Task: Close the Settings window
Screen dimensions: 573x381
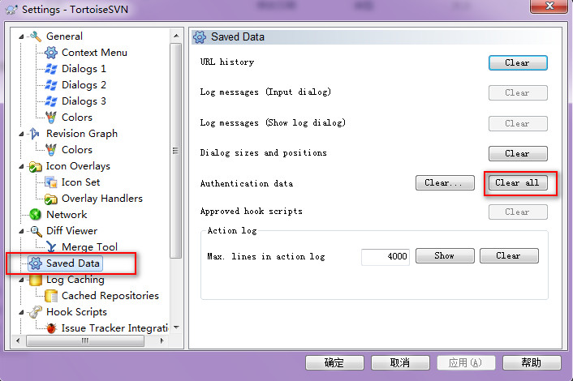Action: pyautogui.click(x=549, y=6)
